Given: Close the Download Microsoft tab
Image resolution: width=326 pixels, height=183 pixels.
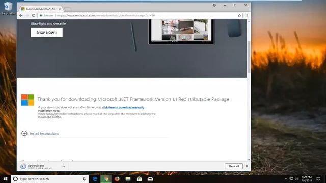Looking at the screenshot, I should pyautogui.click(x=60, y=9).
